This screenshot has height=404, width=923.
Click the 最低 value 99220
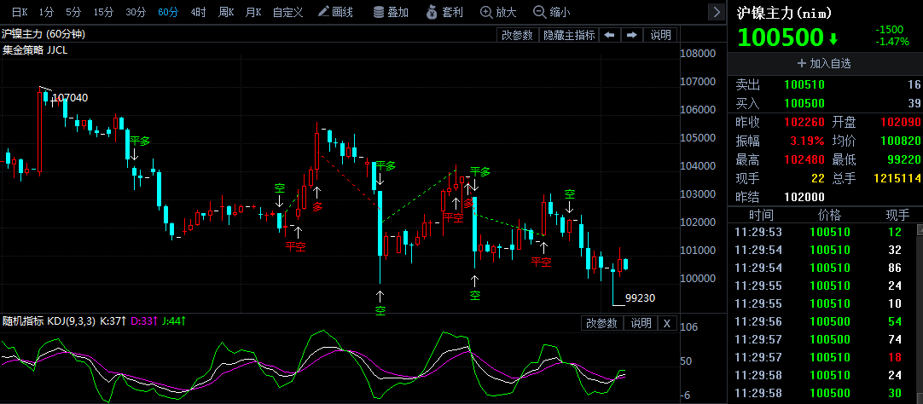coord(903,159)
